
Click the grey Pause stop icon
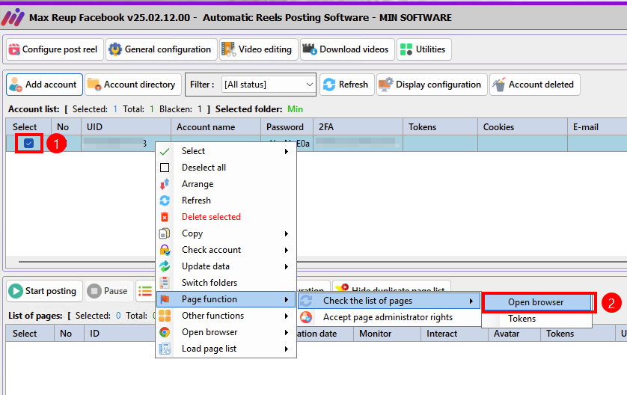pyautogui.click(x=94, y=291)
